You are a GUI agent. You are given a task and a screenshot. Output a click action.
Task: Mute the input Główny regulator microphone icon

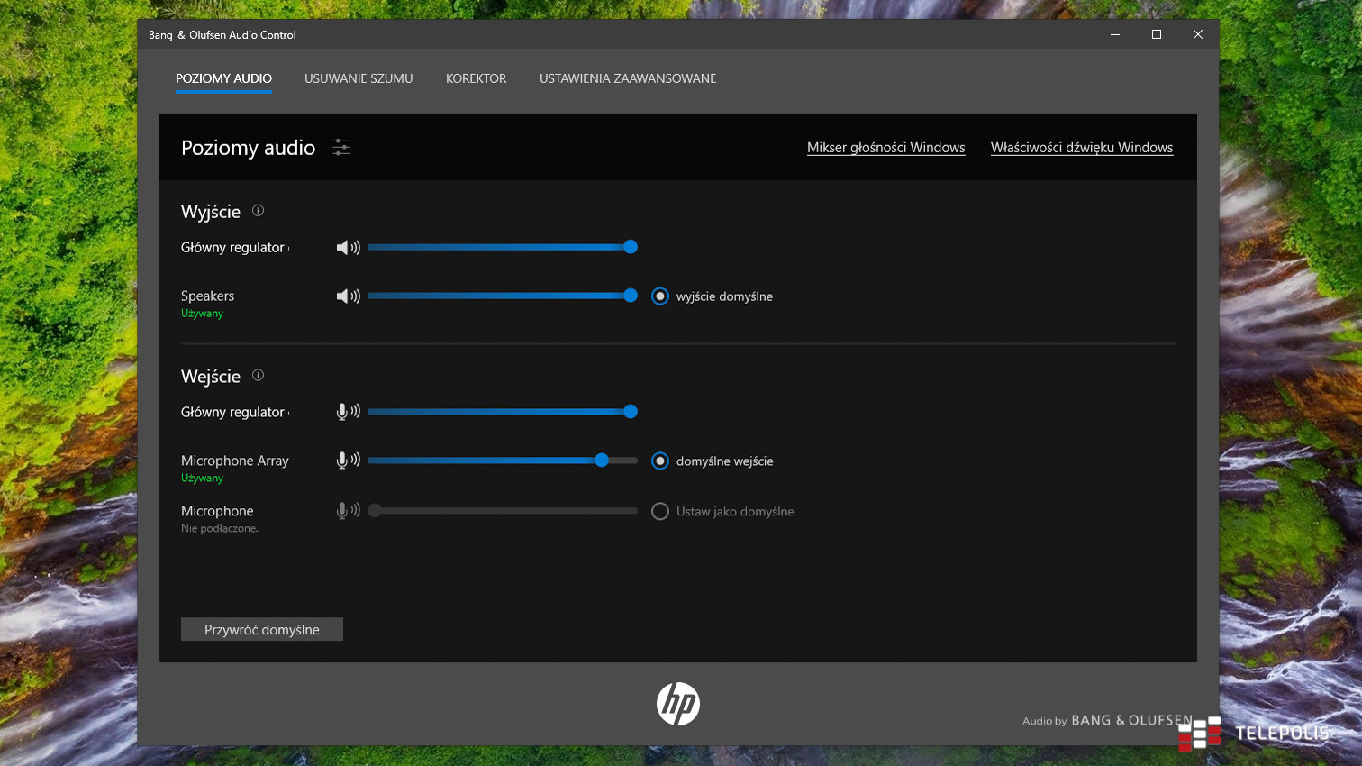pos(348,412)
